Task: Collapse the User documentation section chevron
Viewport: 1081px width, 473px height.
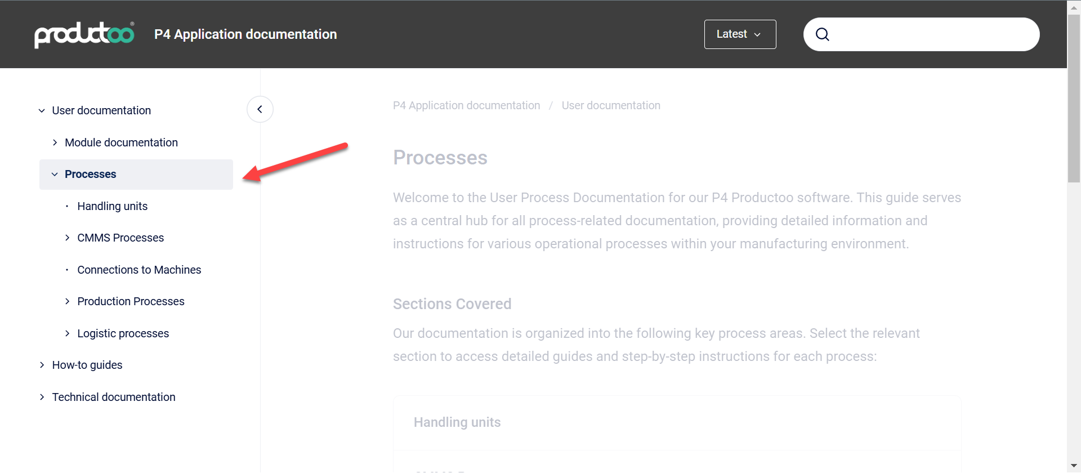Action: (42, 111)
